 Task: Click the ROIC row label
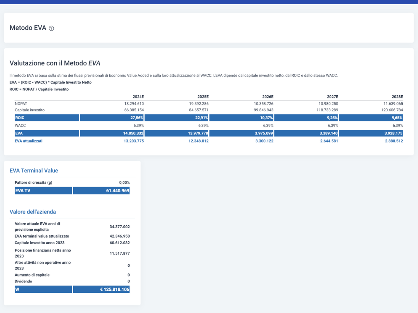47,118
